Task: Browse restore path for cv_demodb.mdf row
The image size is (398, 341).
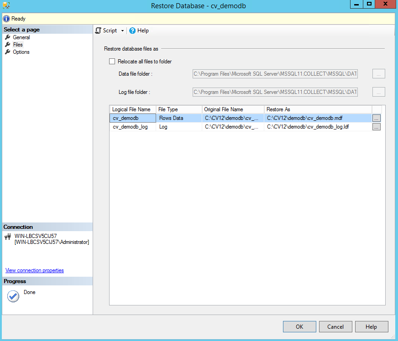Action: (x=377, y=118)
